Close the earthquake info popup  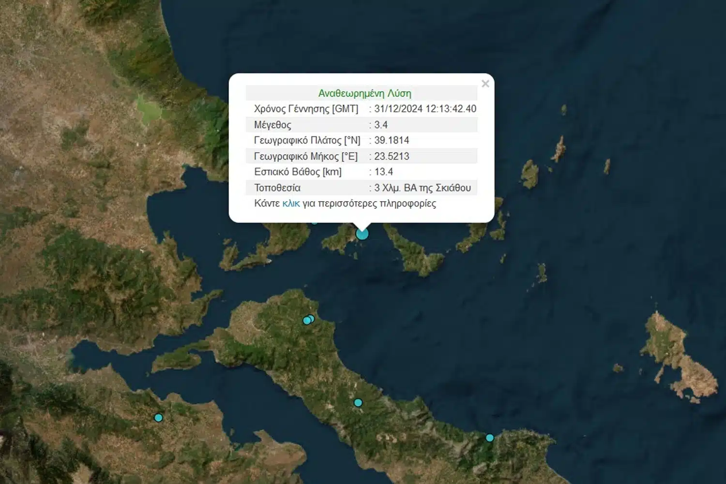coord(485,84)
